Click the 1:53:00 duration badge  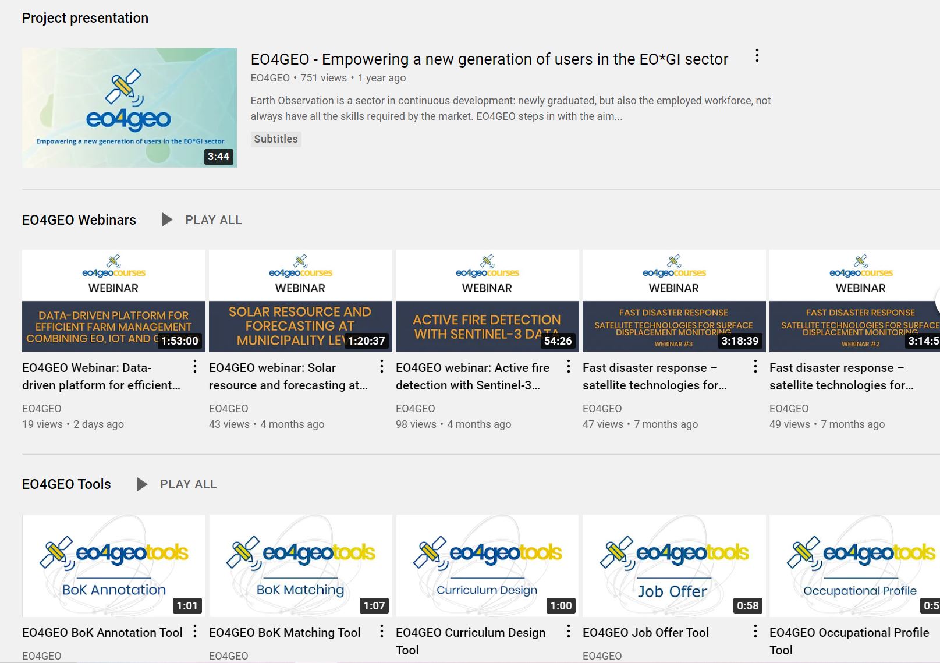pos(179,341)
